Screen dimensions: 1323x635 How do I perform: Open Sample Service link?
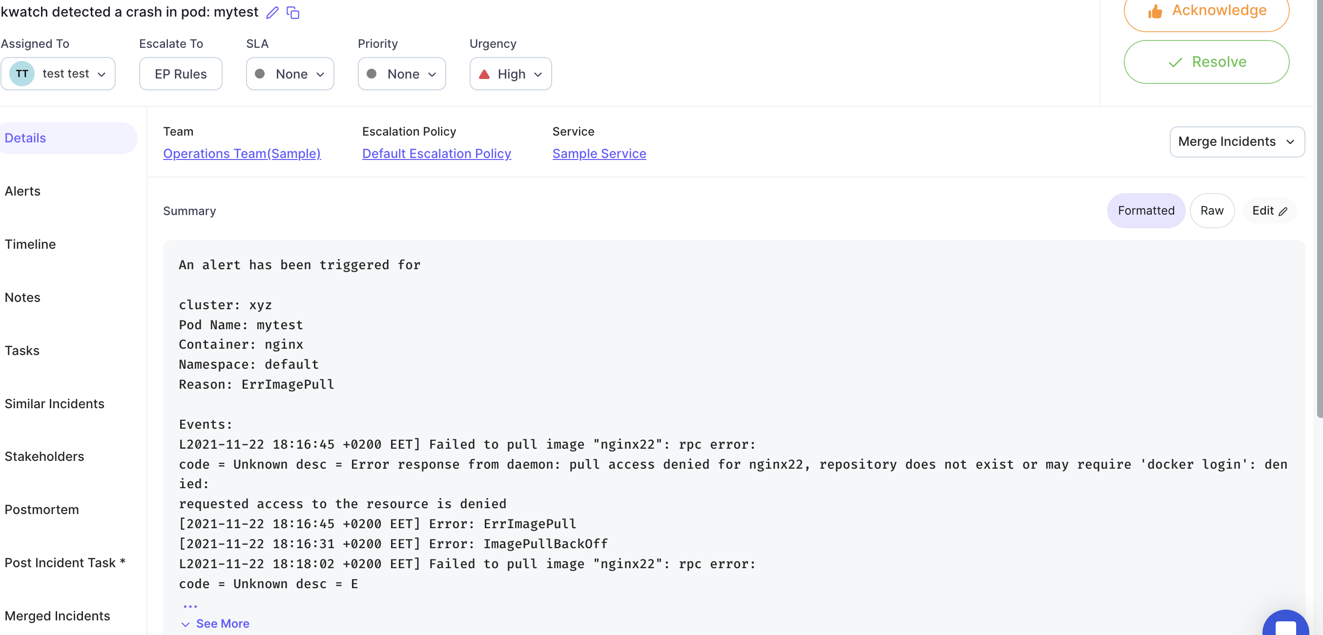click(599, 154)
